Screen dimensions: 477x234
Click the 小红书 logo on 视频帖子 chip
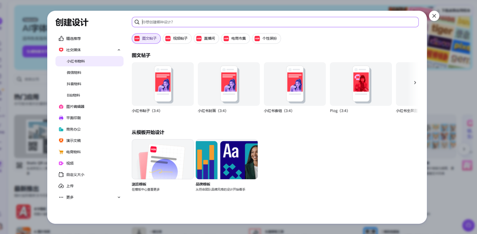click(168, 39)
